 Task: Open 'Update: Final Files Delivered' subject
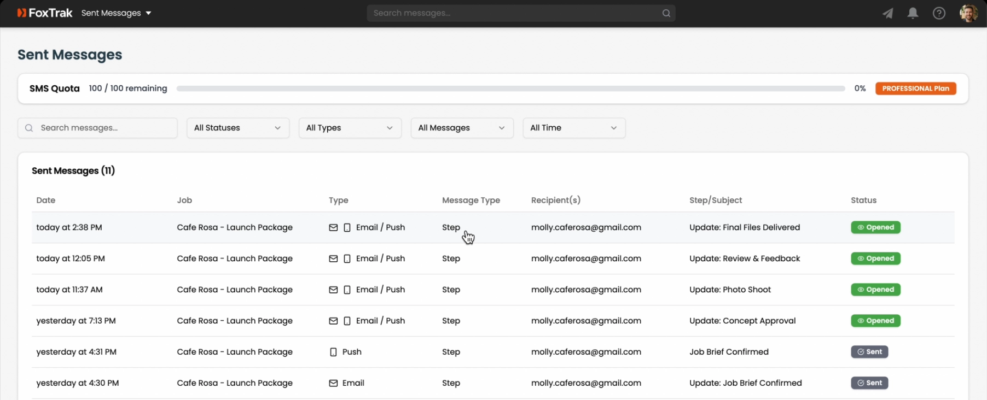coord(745,227)
